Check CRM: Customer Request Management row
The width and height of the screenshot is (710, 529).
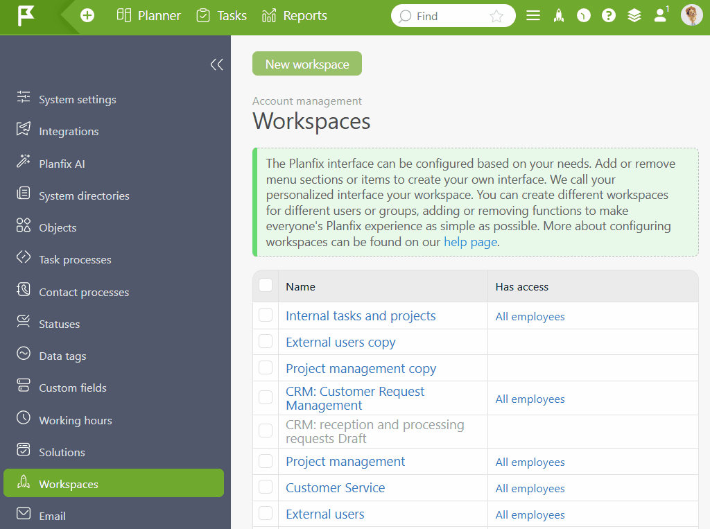click(266, 397)
